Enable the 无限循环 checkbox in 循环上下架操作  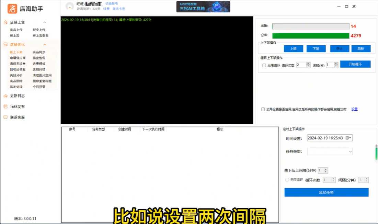point(264,65)
